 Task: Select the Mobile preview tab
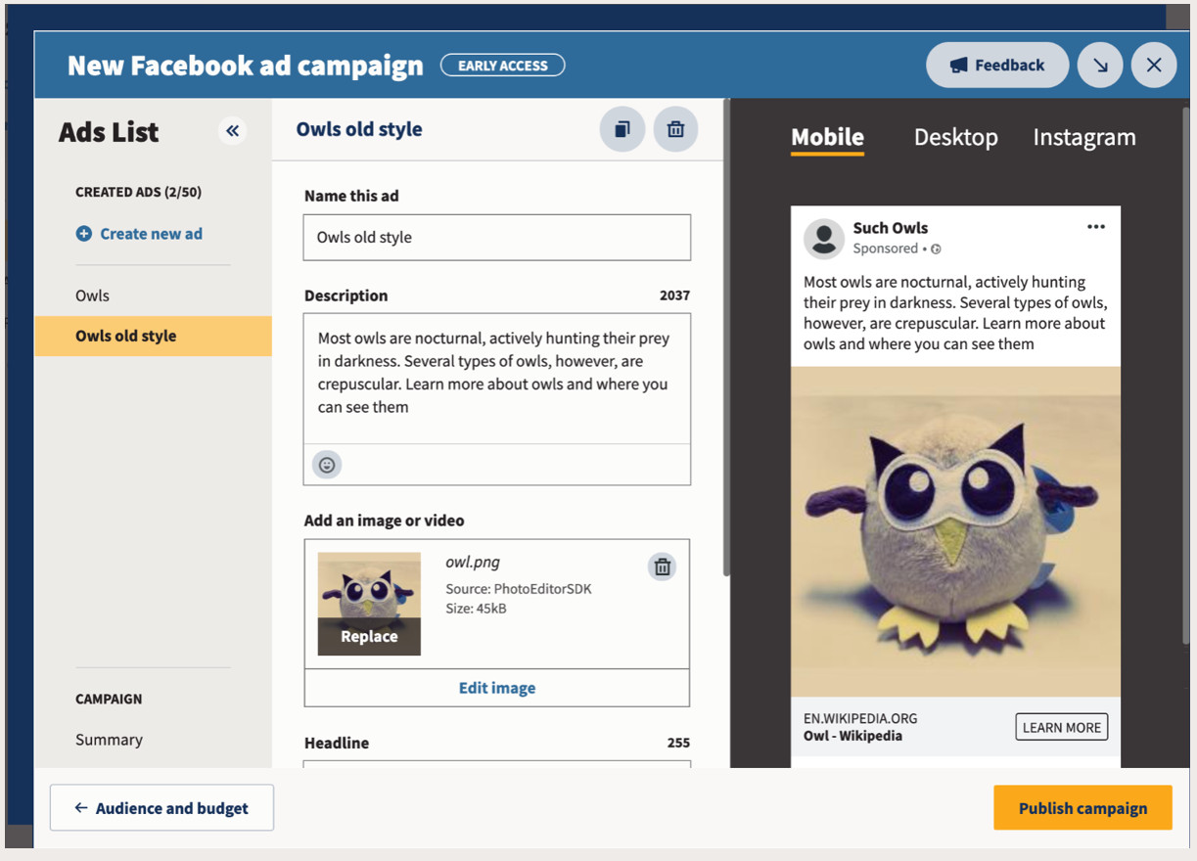pos(827,138)
